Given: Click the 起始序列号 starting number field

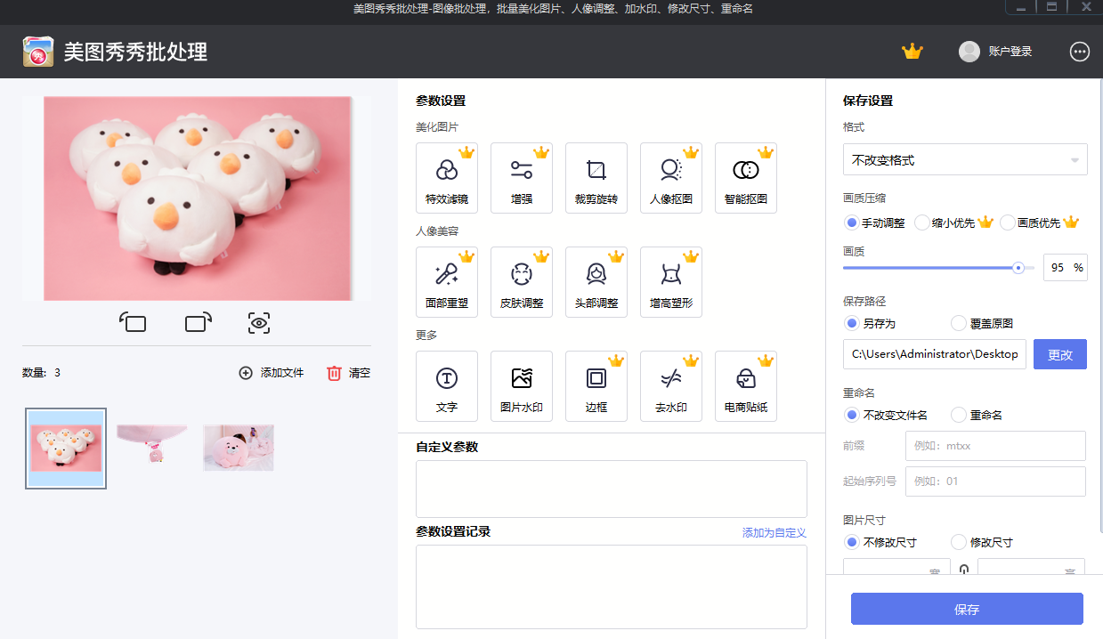Looking at the screenshot, I should click(x=995, y=481).
